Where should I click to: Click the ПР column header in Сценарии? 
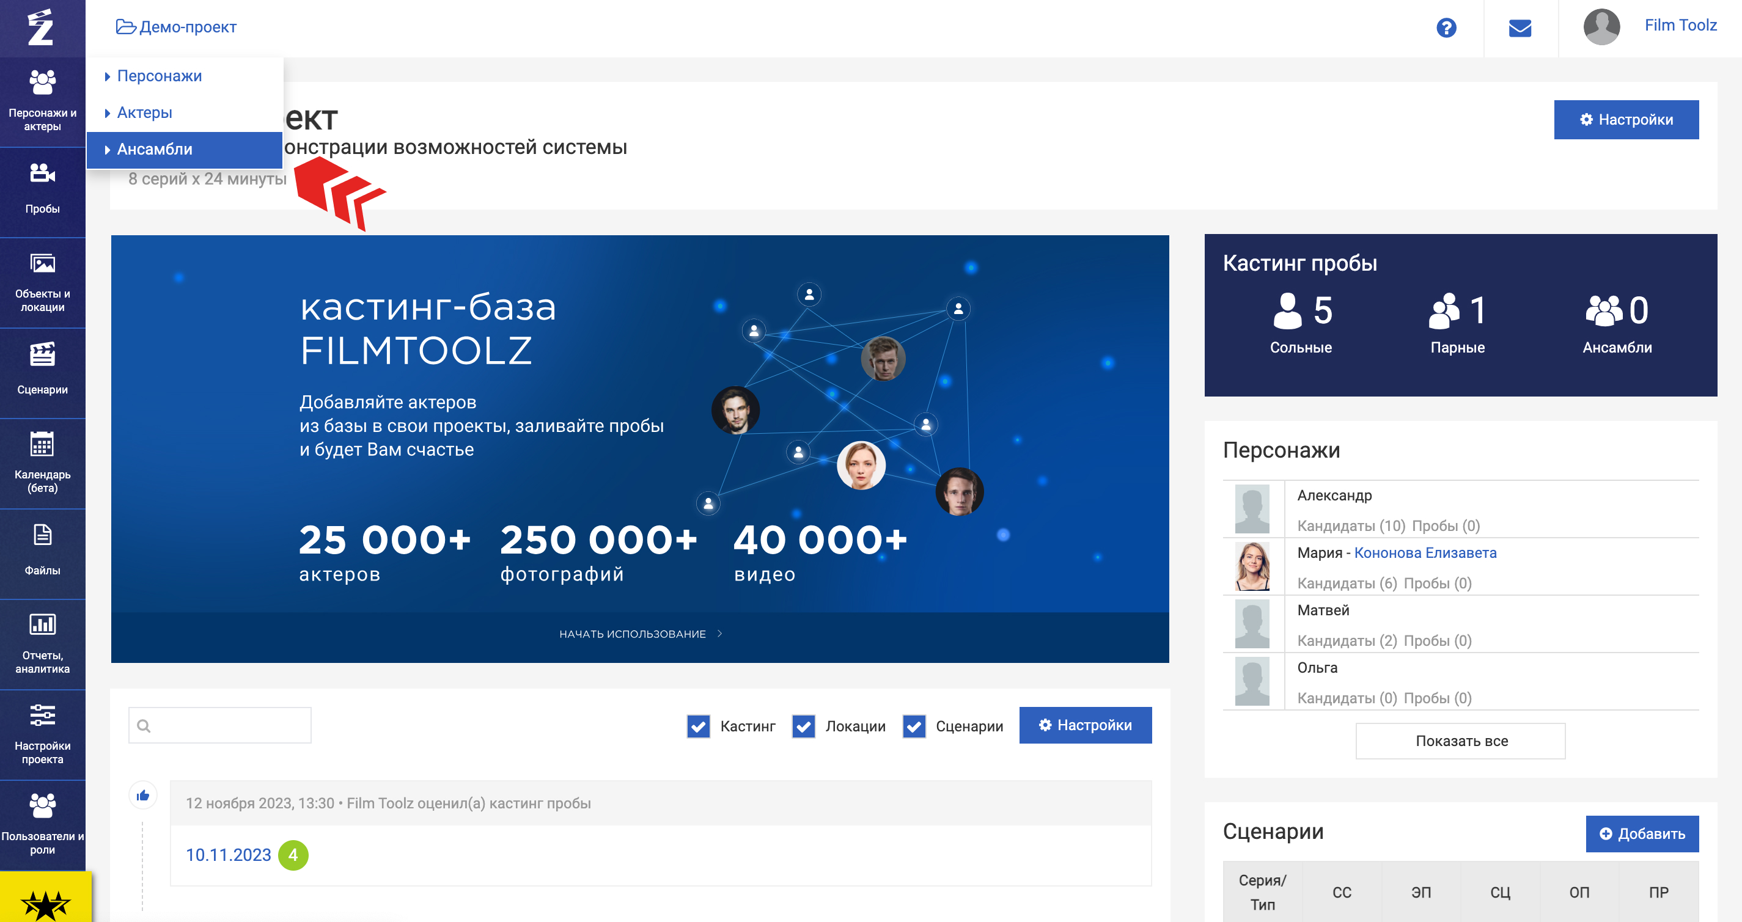pyautogui.click(x=1658, y=892)
